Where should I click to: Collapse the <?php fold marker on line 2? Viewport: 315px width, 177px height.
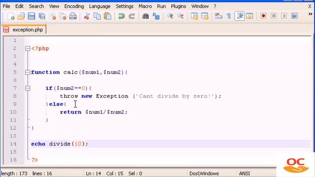(28, 48)
